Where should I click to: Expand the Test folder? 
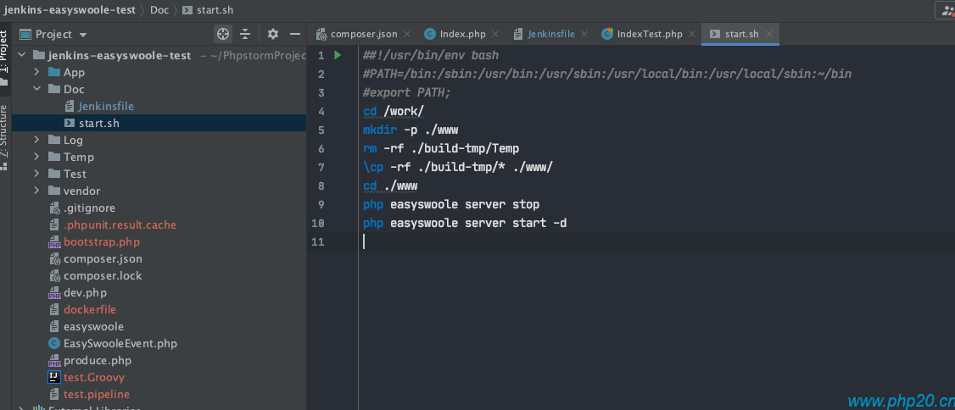[36, 174]
